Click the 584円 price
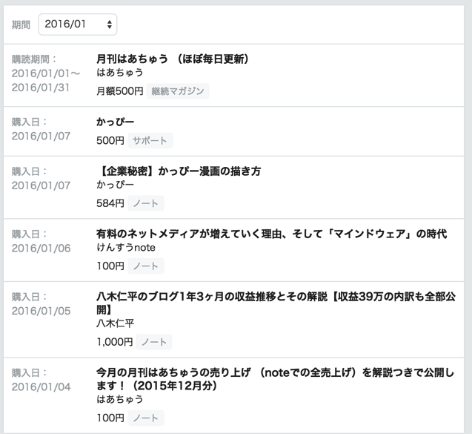 pyautogui.click(x=110, y=203)
